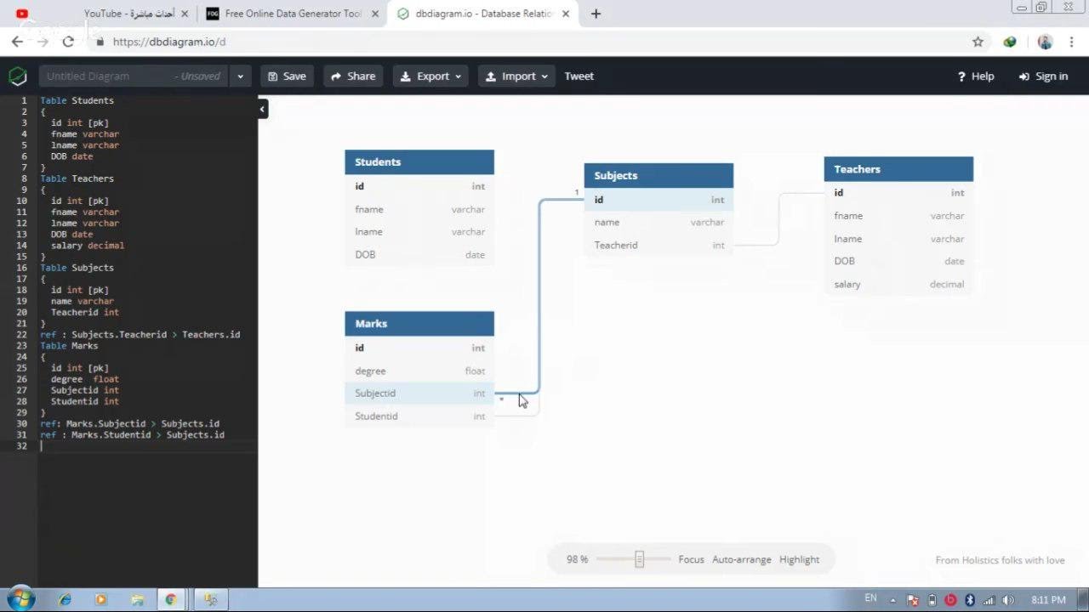Select the Subjects table header
Viewport: 1089px width, 612px height.
pyautogui.click(x=659, y=175)
